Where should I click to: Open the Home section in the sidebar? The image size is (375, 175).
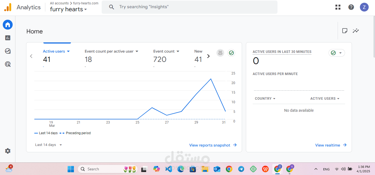8,25
